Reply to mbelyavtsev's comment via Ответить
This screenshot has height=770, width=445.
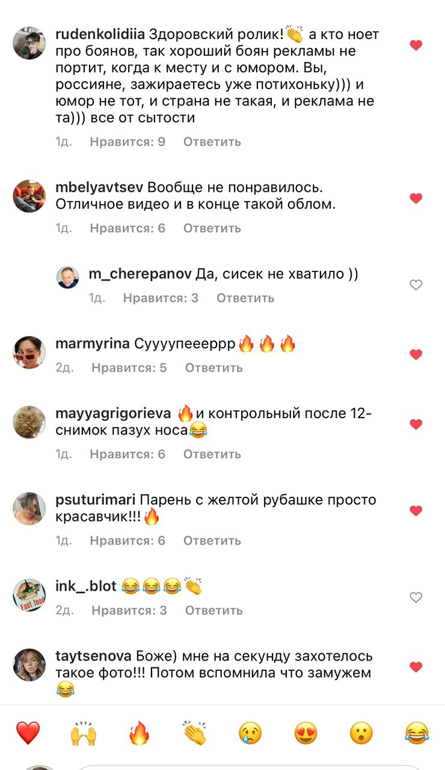click(212, 228)
